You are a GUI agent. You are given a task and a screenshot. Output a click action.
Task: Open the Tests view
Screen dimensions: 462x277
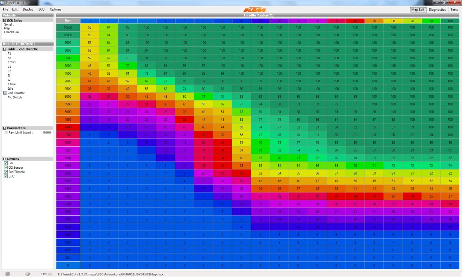click(x=454, y=10)
